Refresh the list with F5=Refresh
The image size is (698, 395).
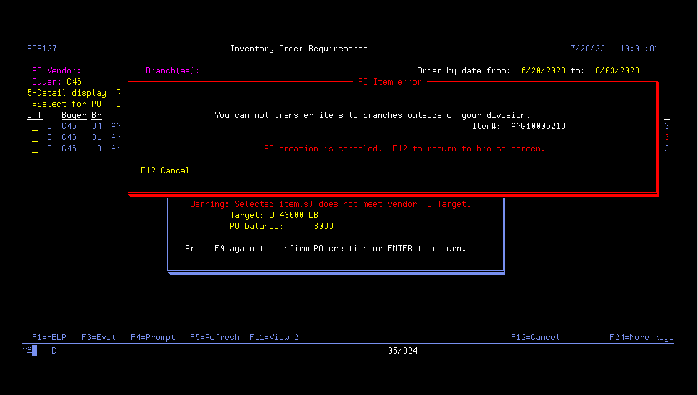tap(215, 338)
